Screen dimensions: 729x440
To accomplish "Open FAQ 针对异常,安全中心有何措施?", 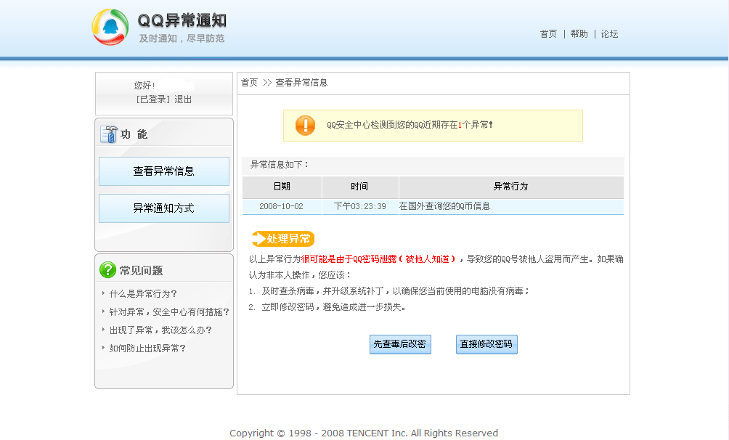I will pos(169,312).
